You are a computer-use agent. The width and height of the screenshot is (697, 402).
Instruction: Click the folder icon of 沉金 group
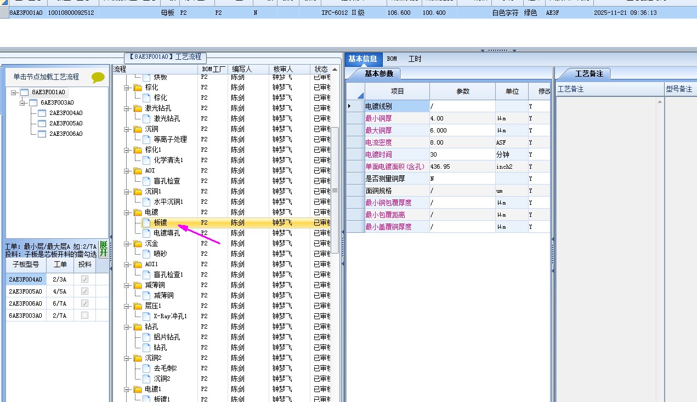pos(138,244)
